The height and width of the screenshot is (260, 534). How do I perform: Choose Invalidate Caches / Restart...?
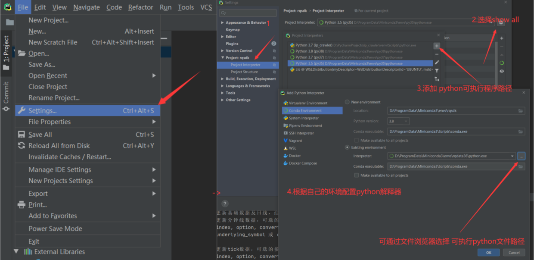point(88,157)
